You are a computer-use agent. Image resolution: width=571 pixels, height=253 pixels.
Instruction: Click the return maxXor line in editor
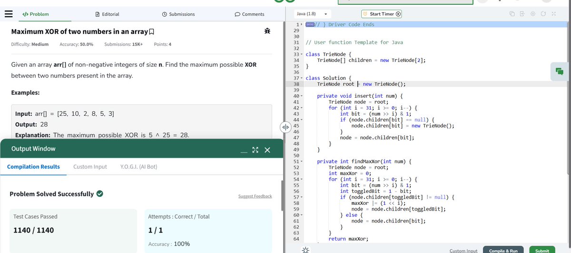(x=348, y=239)
